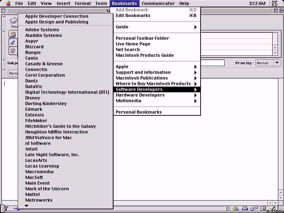Expand the Guide submenu

click(x=157, y=27)
